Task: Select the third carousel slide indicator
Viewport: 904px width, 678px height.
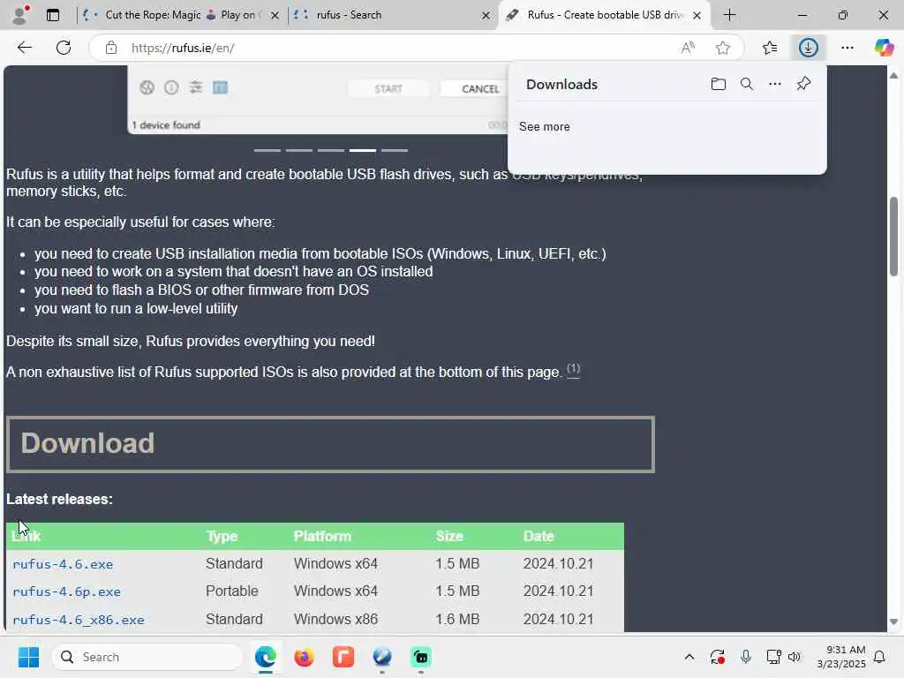Action: point(331,150)
